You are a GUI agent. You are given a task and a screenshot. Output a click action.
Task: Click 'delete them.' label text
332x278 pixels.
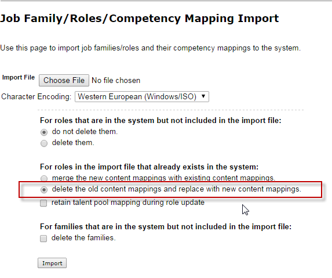[73, 143]
